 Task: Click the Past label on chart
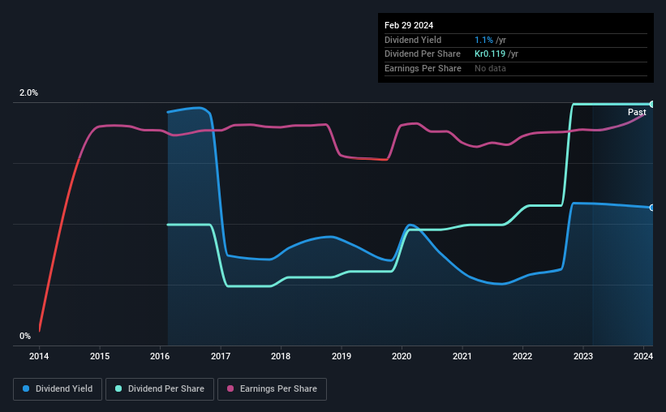pyautogui.click(x=637, y=112)
